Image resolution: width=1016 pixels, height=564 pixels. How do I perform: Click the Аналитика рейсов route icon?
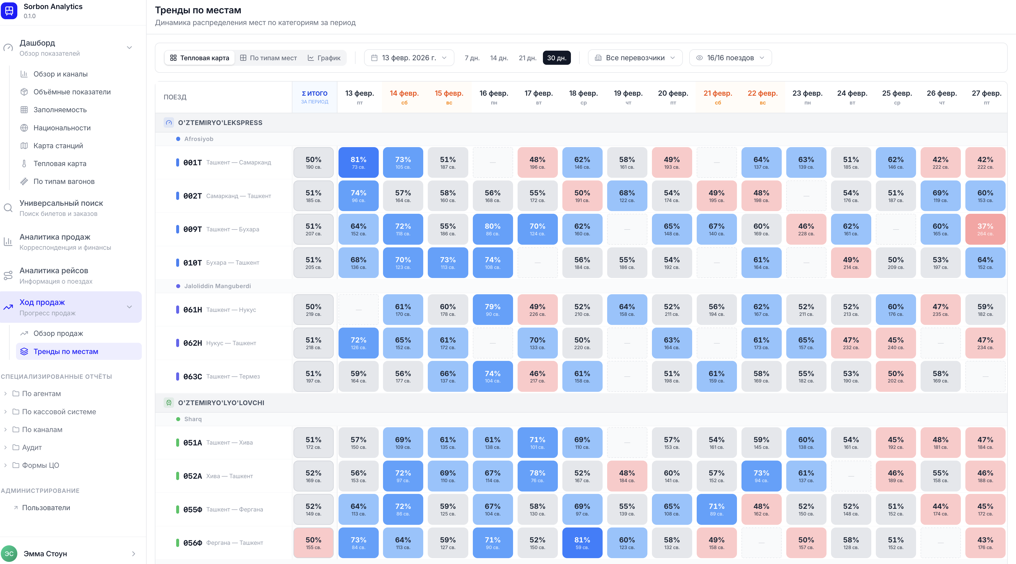pyautogui.click(x=8, y=275)
